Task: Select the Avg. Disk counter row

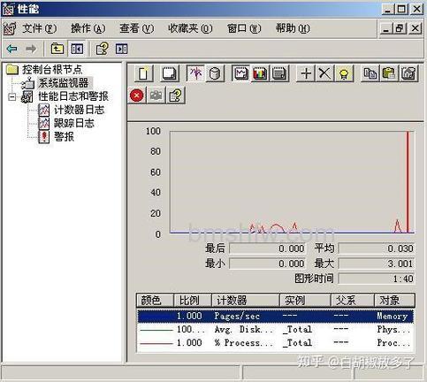Action: pos(275,329)
